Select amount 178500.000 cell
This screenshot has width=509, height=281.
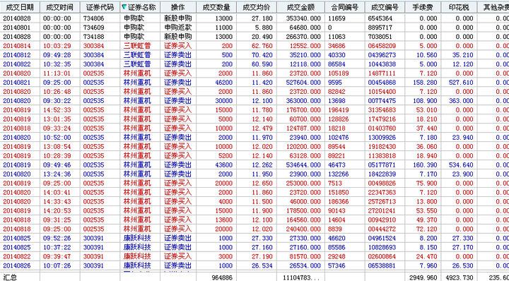303,210
